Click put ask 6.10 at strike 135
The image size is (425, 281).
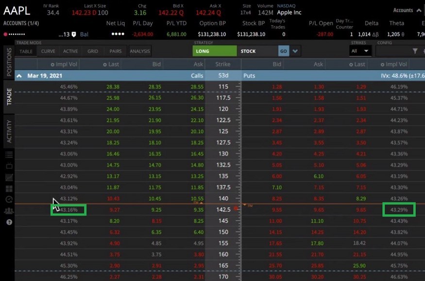(x=319, y=176)
